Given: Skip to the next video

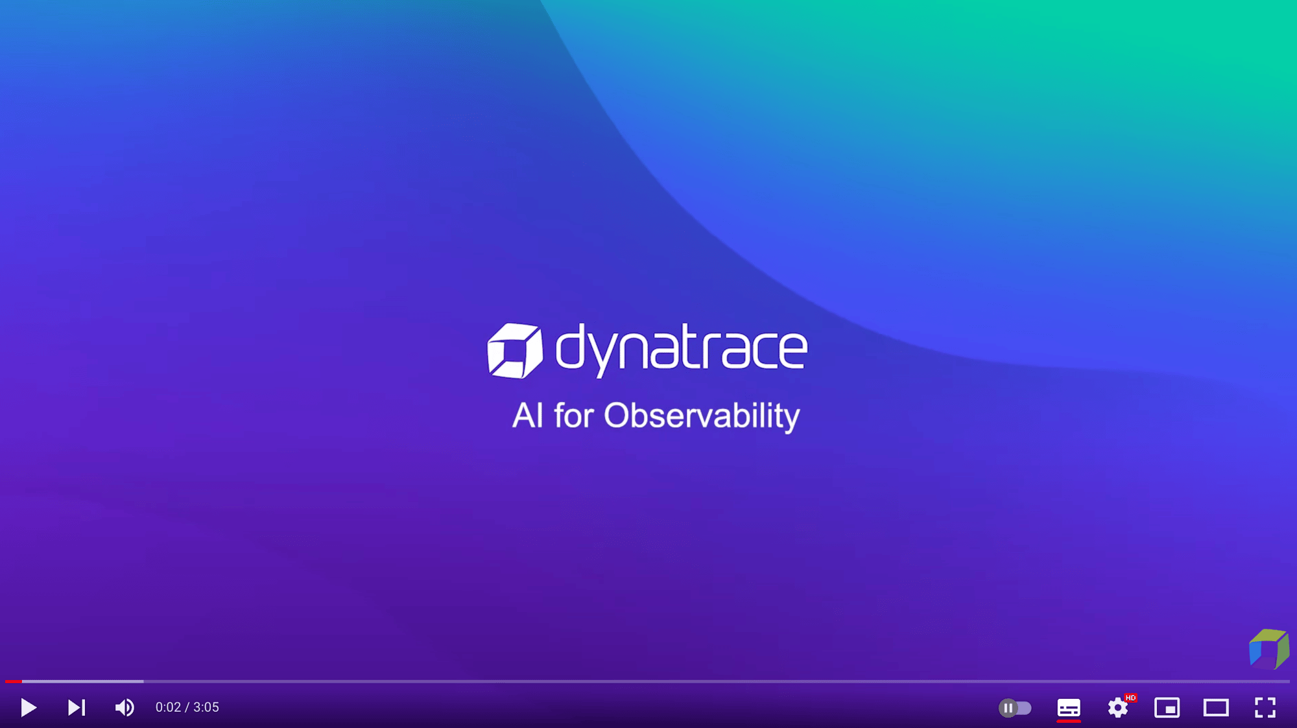Looking at the screenshot, I should click(x=77, y=707).
